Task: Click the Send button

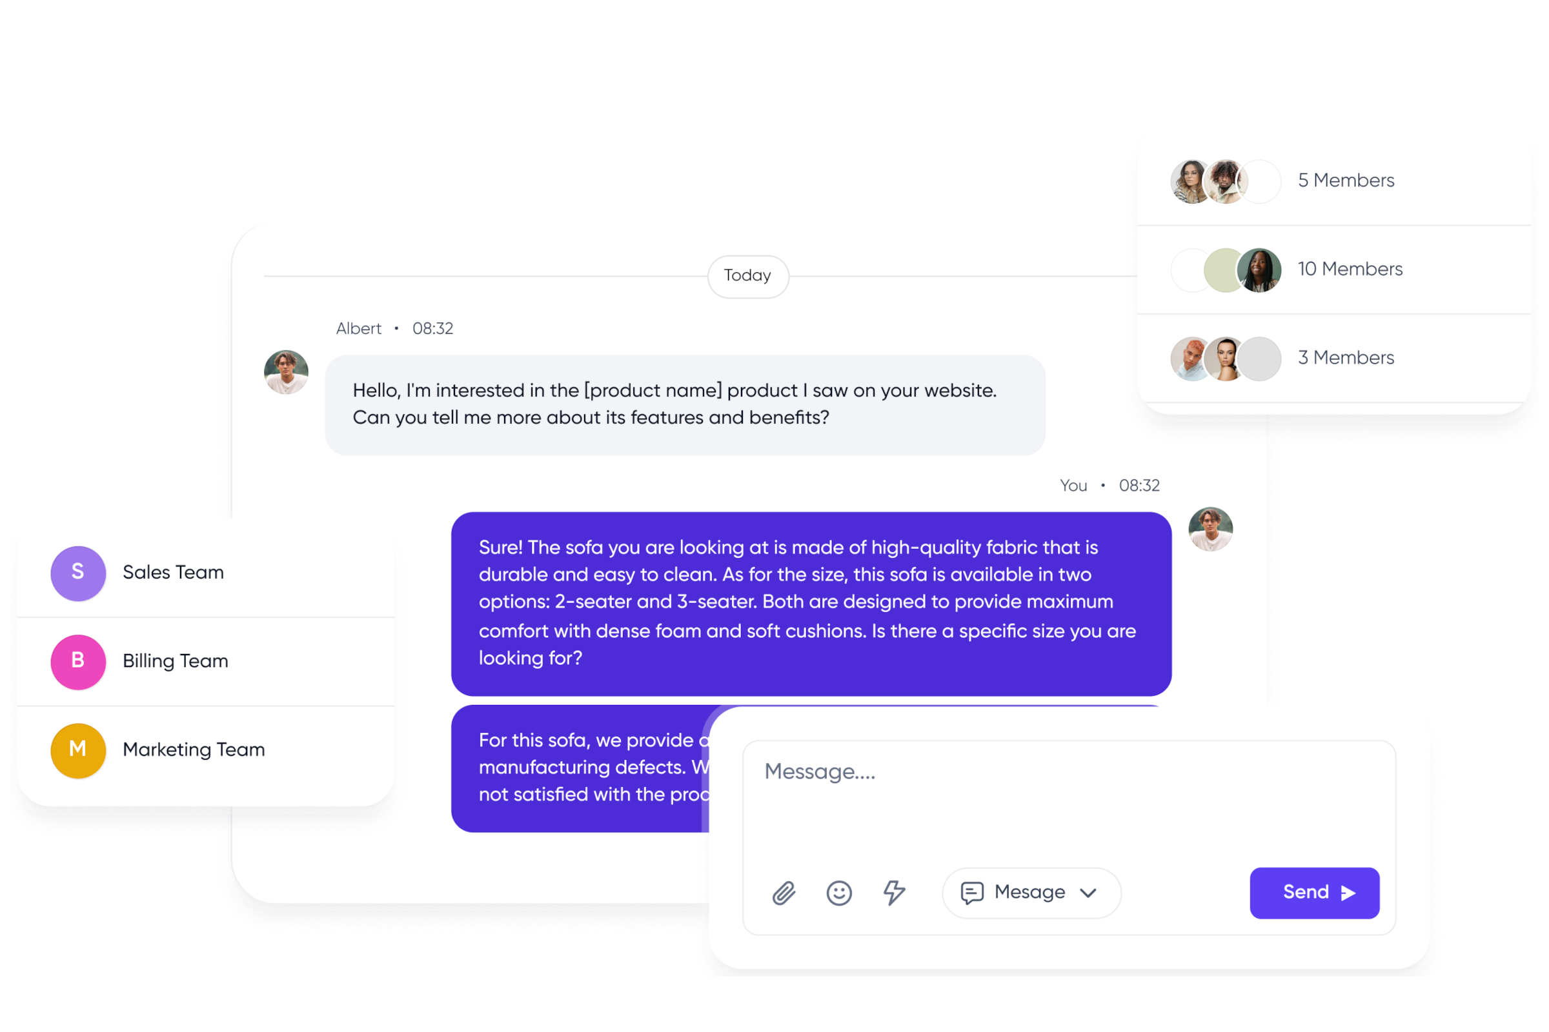Action: tap(1315, 893)
